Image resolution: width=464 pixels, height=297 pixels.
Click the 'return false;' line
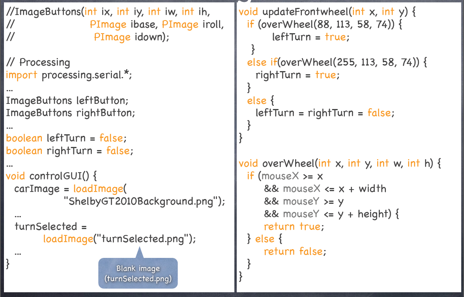coord(295,252)
